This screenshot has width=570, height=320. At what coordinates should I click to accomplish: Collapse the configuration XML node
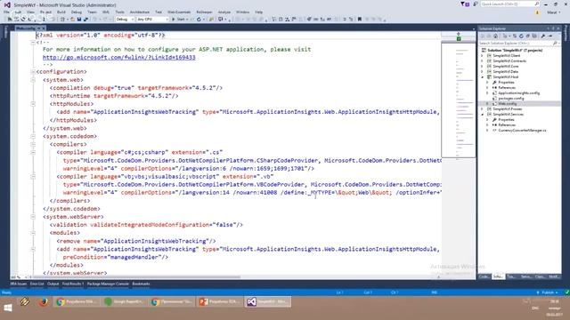tap(33, 72)
